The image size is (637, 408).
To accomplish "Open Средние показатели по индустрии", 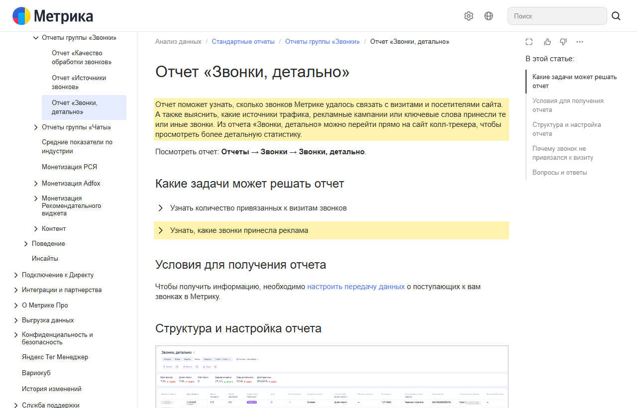I will click(77, 147).
